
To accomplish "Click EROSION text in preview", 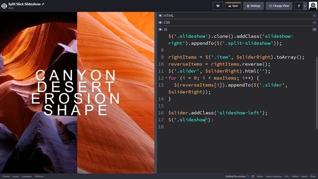I will (76, 98).
